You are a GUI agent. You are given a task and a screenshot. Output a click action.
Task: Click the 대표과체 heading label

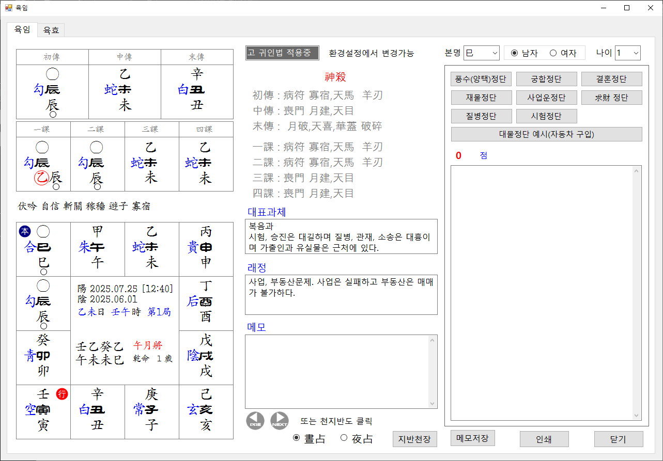pyautogui.click(x=266, y=212)
